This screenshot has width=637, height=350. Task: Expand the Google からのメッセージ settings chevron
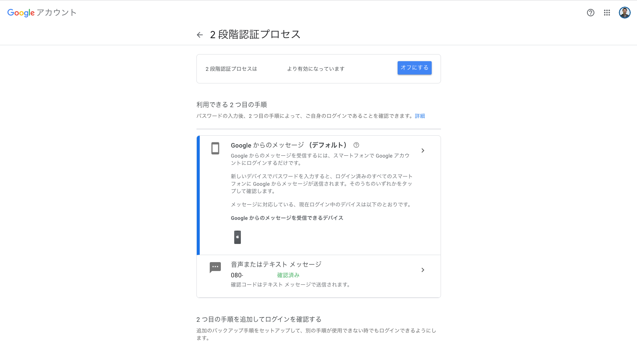(423, 151)
